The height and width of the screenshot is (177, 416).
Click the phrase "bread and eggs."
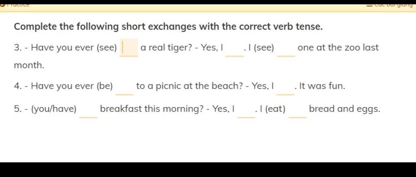[344, 109]
